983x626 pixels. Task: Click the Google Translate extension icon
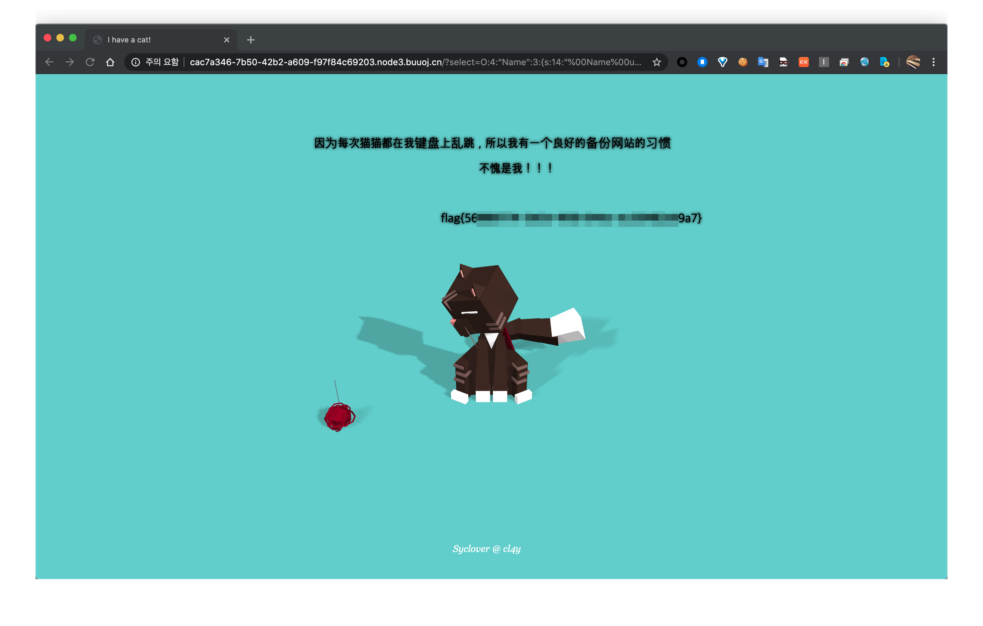click(x=763, y=62)
